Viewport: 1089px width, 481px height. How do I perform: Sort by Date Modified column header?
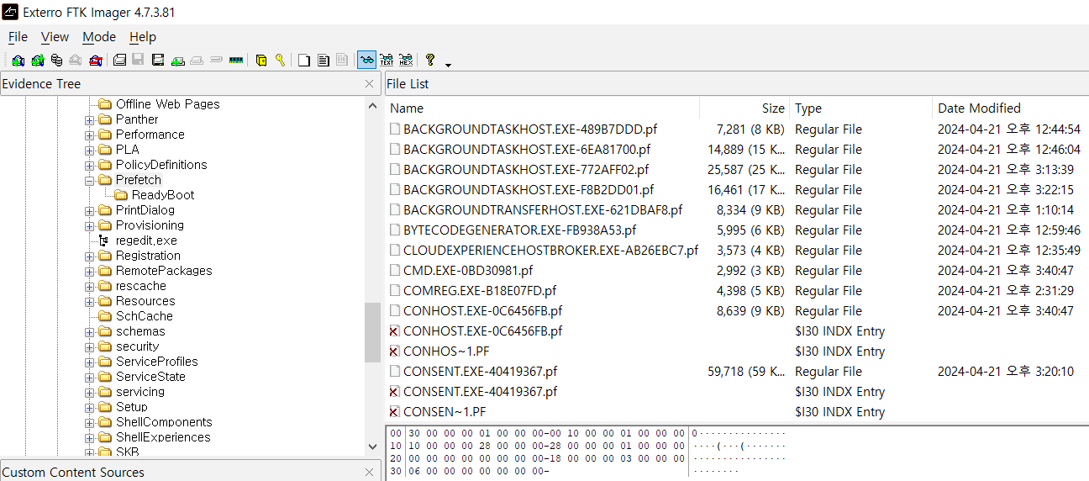tap(1011, 108)
